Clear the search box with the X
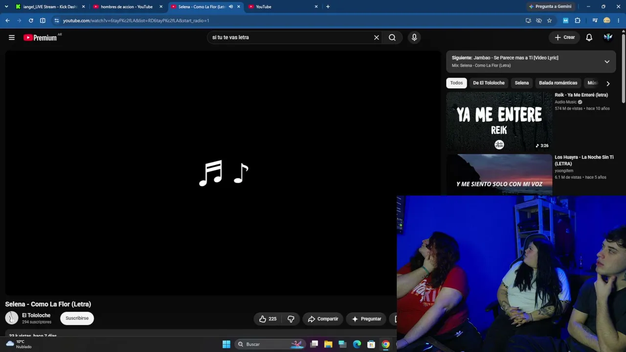Viewport: 626px width, 352px height. coord(377,38)
